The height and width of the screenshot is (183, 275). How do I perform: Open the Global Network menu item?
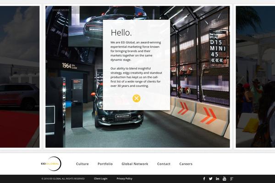(135, 164)
